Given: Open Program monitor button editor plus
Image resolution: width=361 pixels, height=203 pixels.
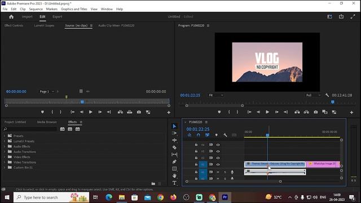Looking at the screenshot, I should (351, 112).
